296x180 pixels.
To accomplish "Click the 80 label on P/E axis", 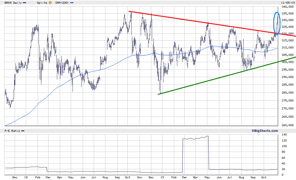I will [283, 152].
